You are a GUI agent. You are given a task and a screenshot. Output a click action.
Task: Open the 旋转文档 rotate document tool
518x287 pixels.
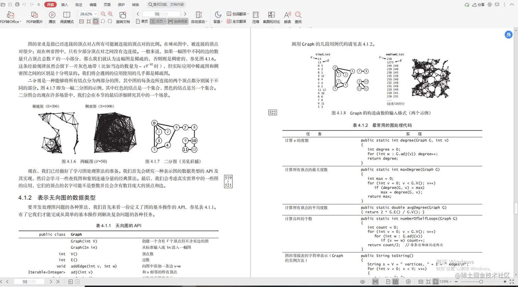coord(123,17)
